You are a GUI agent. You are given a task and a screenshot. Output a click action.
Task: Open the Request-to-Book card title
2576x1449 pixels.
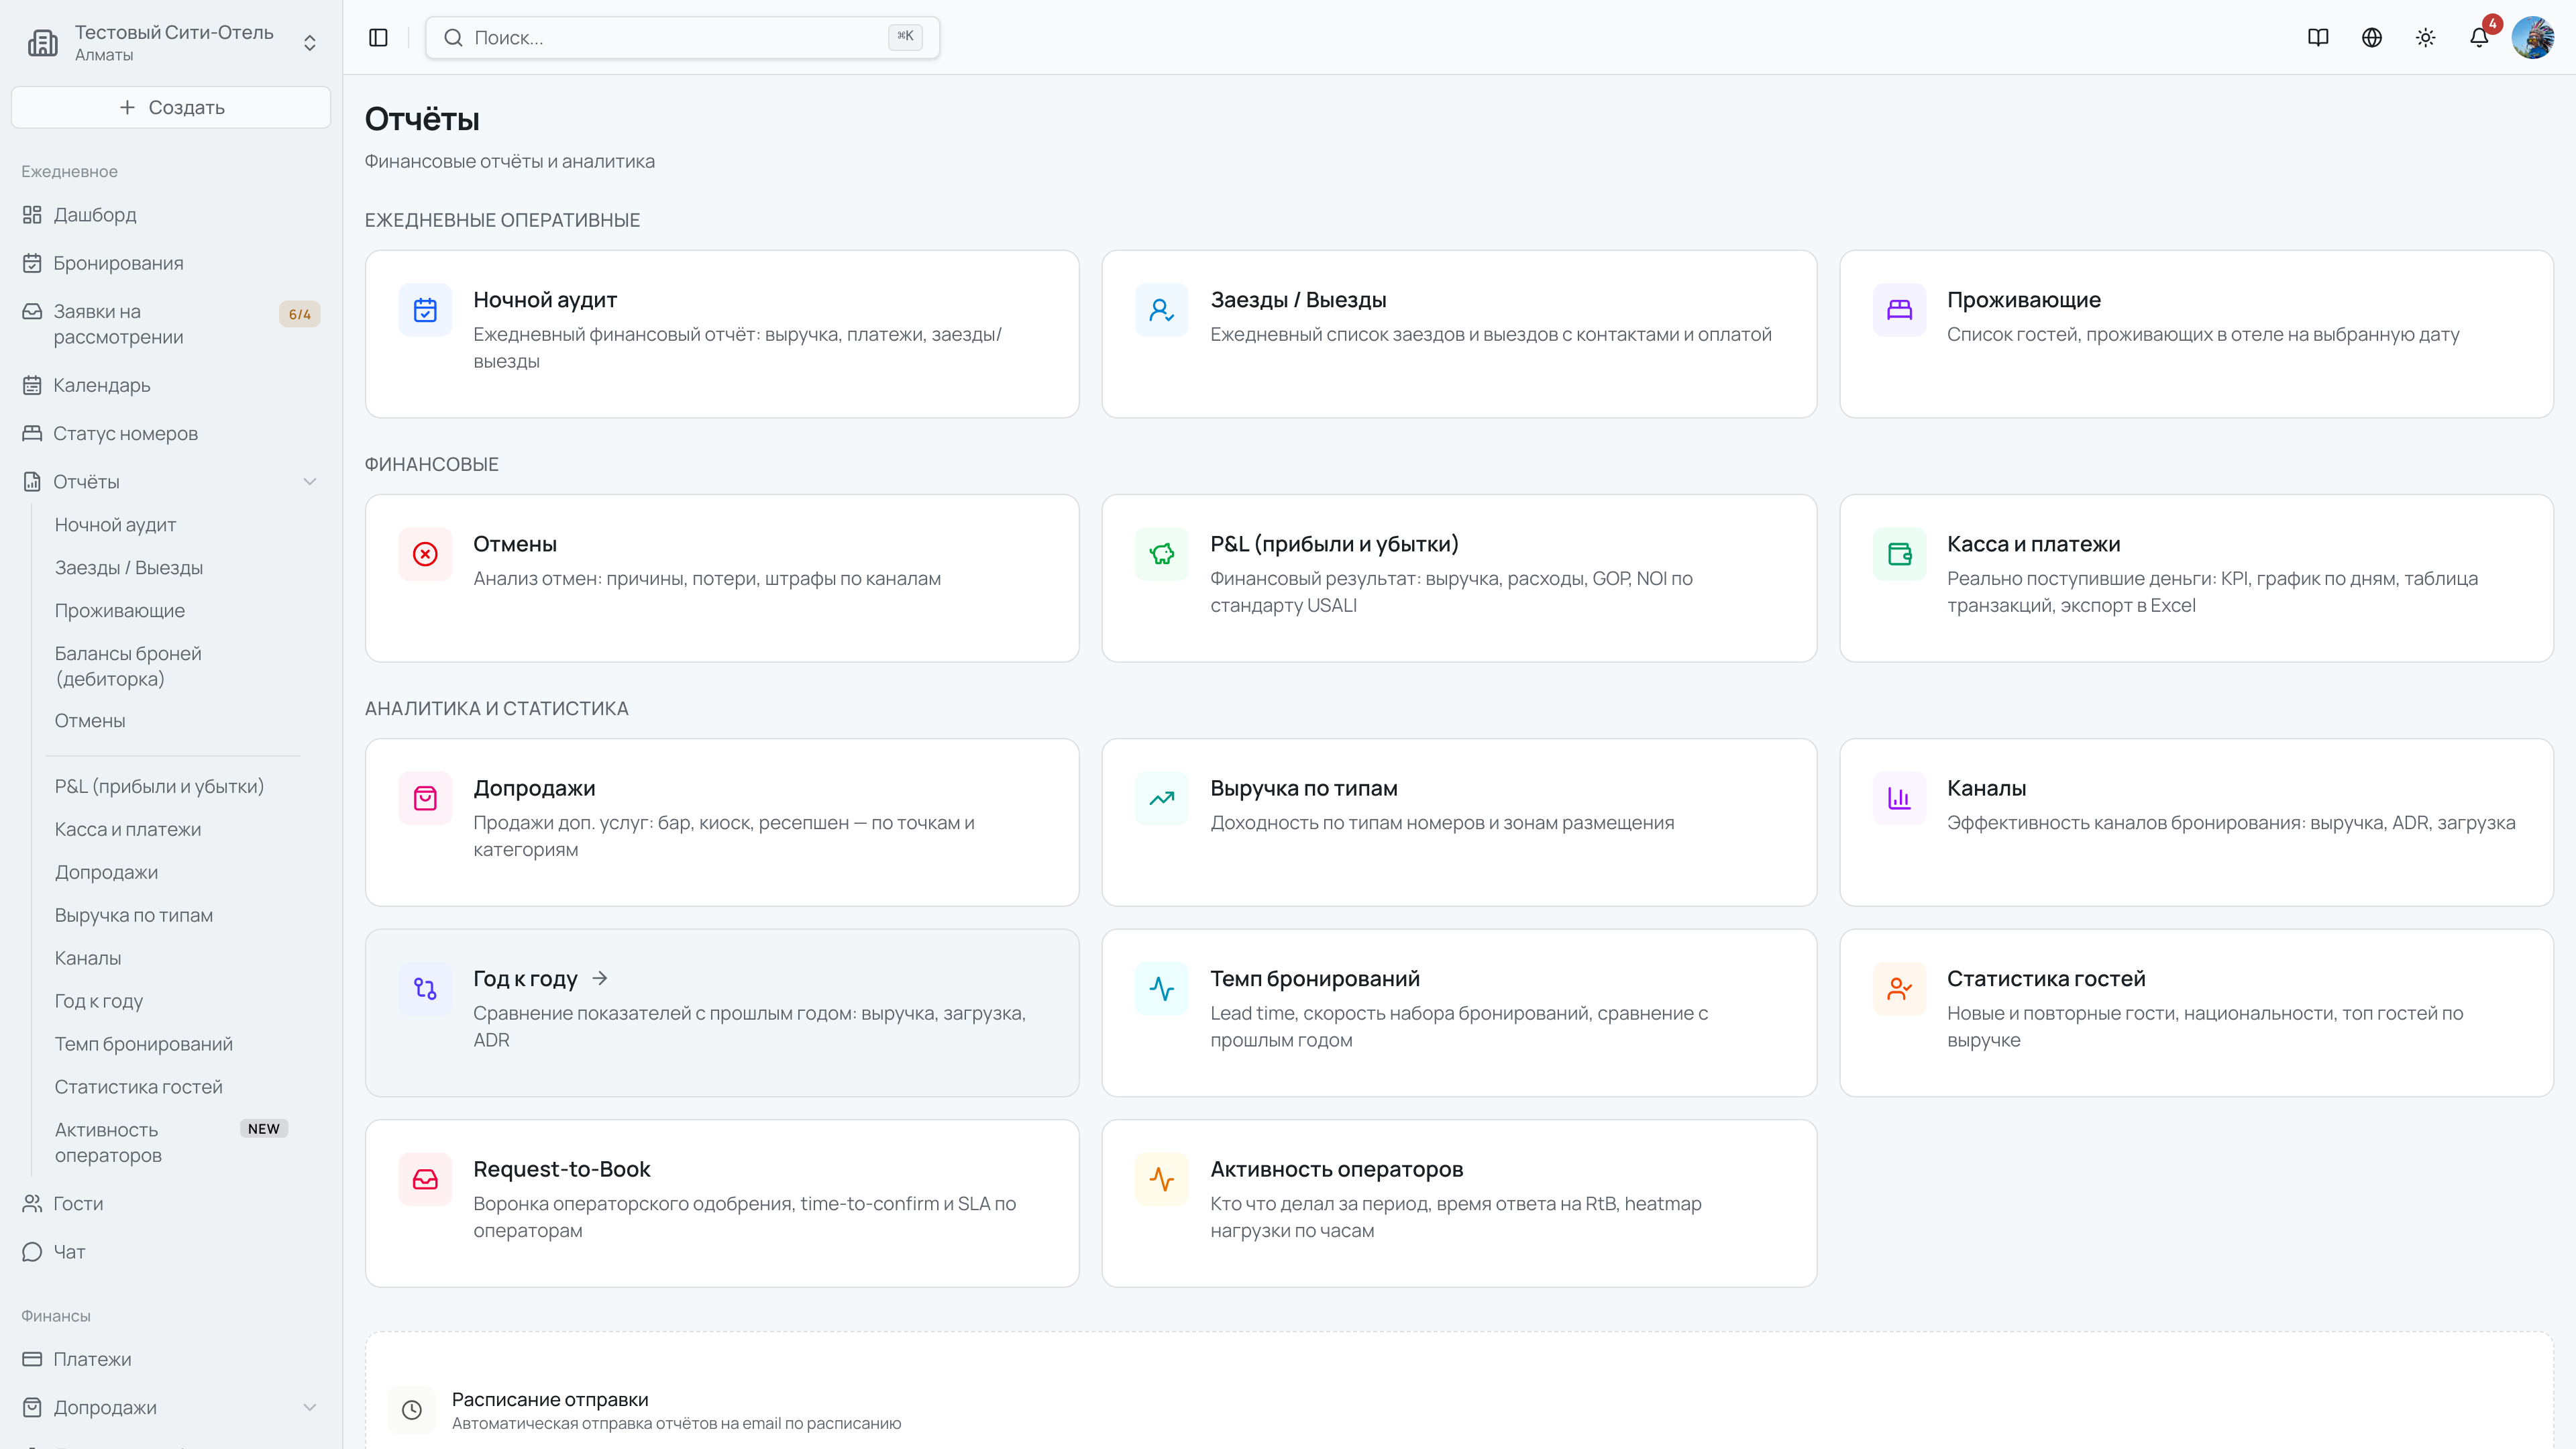click(561, 1169)
